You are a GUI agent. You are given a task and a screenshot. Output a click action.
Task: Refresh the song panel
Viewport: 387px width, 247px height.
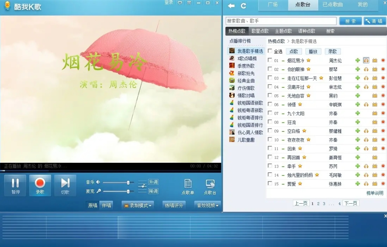coord(243,6)
